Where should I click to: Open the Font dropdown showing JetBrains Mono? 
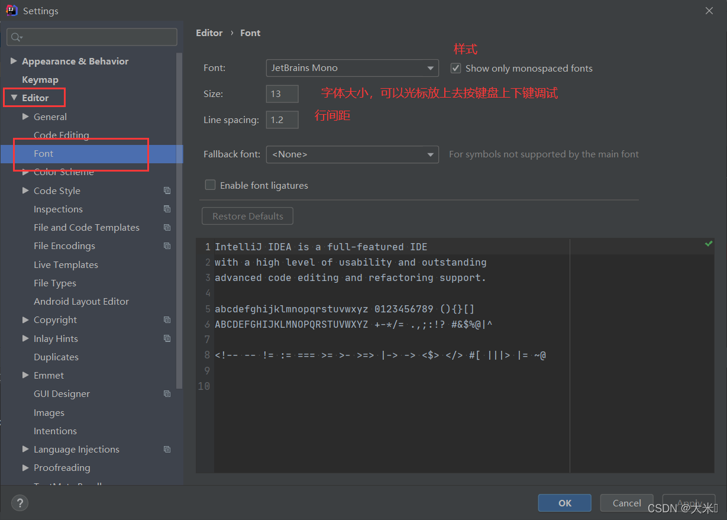point(353,68)
